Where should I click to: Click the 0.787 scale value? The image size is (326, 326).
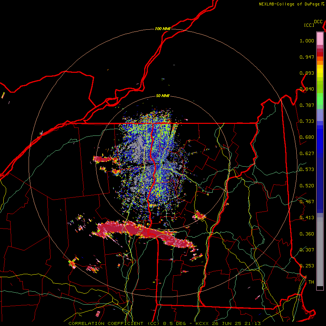click(307, 105)
